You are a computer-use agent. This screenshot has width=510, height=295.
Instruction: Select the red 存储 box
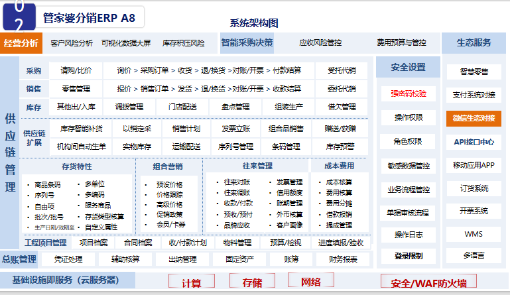[252, 282]
